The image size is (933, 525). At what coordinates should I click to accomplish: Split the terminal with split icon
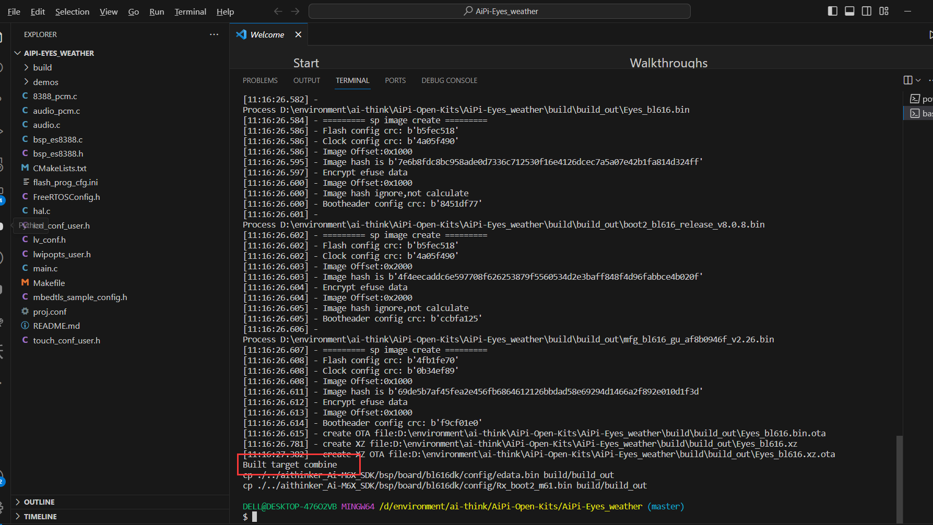click(x=908, y=80)
